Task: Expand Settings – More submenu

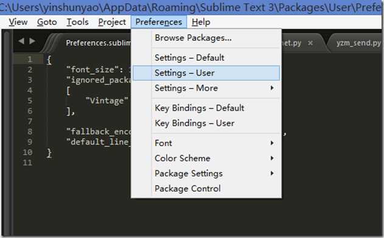Action: [x=206, y=88]
